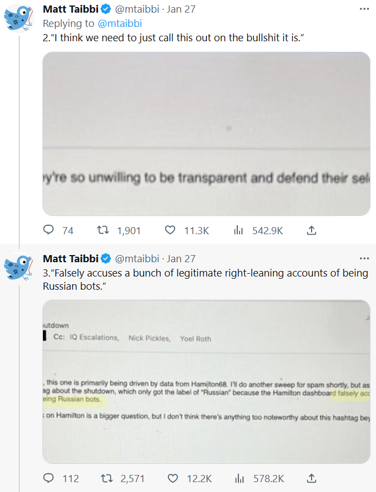Image resolution: width=376 pixels, height=492 pixels.
Task: Open the Jan 27 timestamp on first tweet
Action: click(181, 10)
